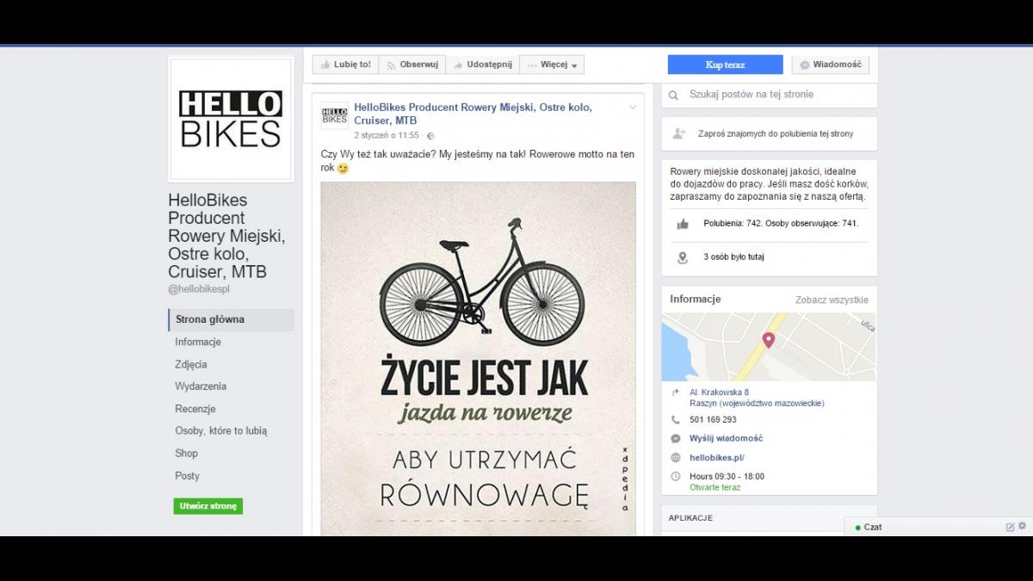Click the small HelloBikes avatar in the post
Image resolution: width=1033 pixels, height=581 pixels.
[x=335, y=115]
